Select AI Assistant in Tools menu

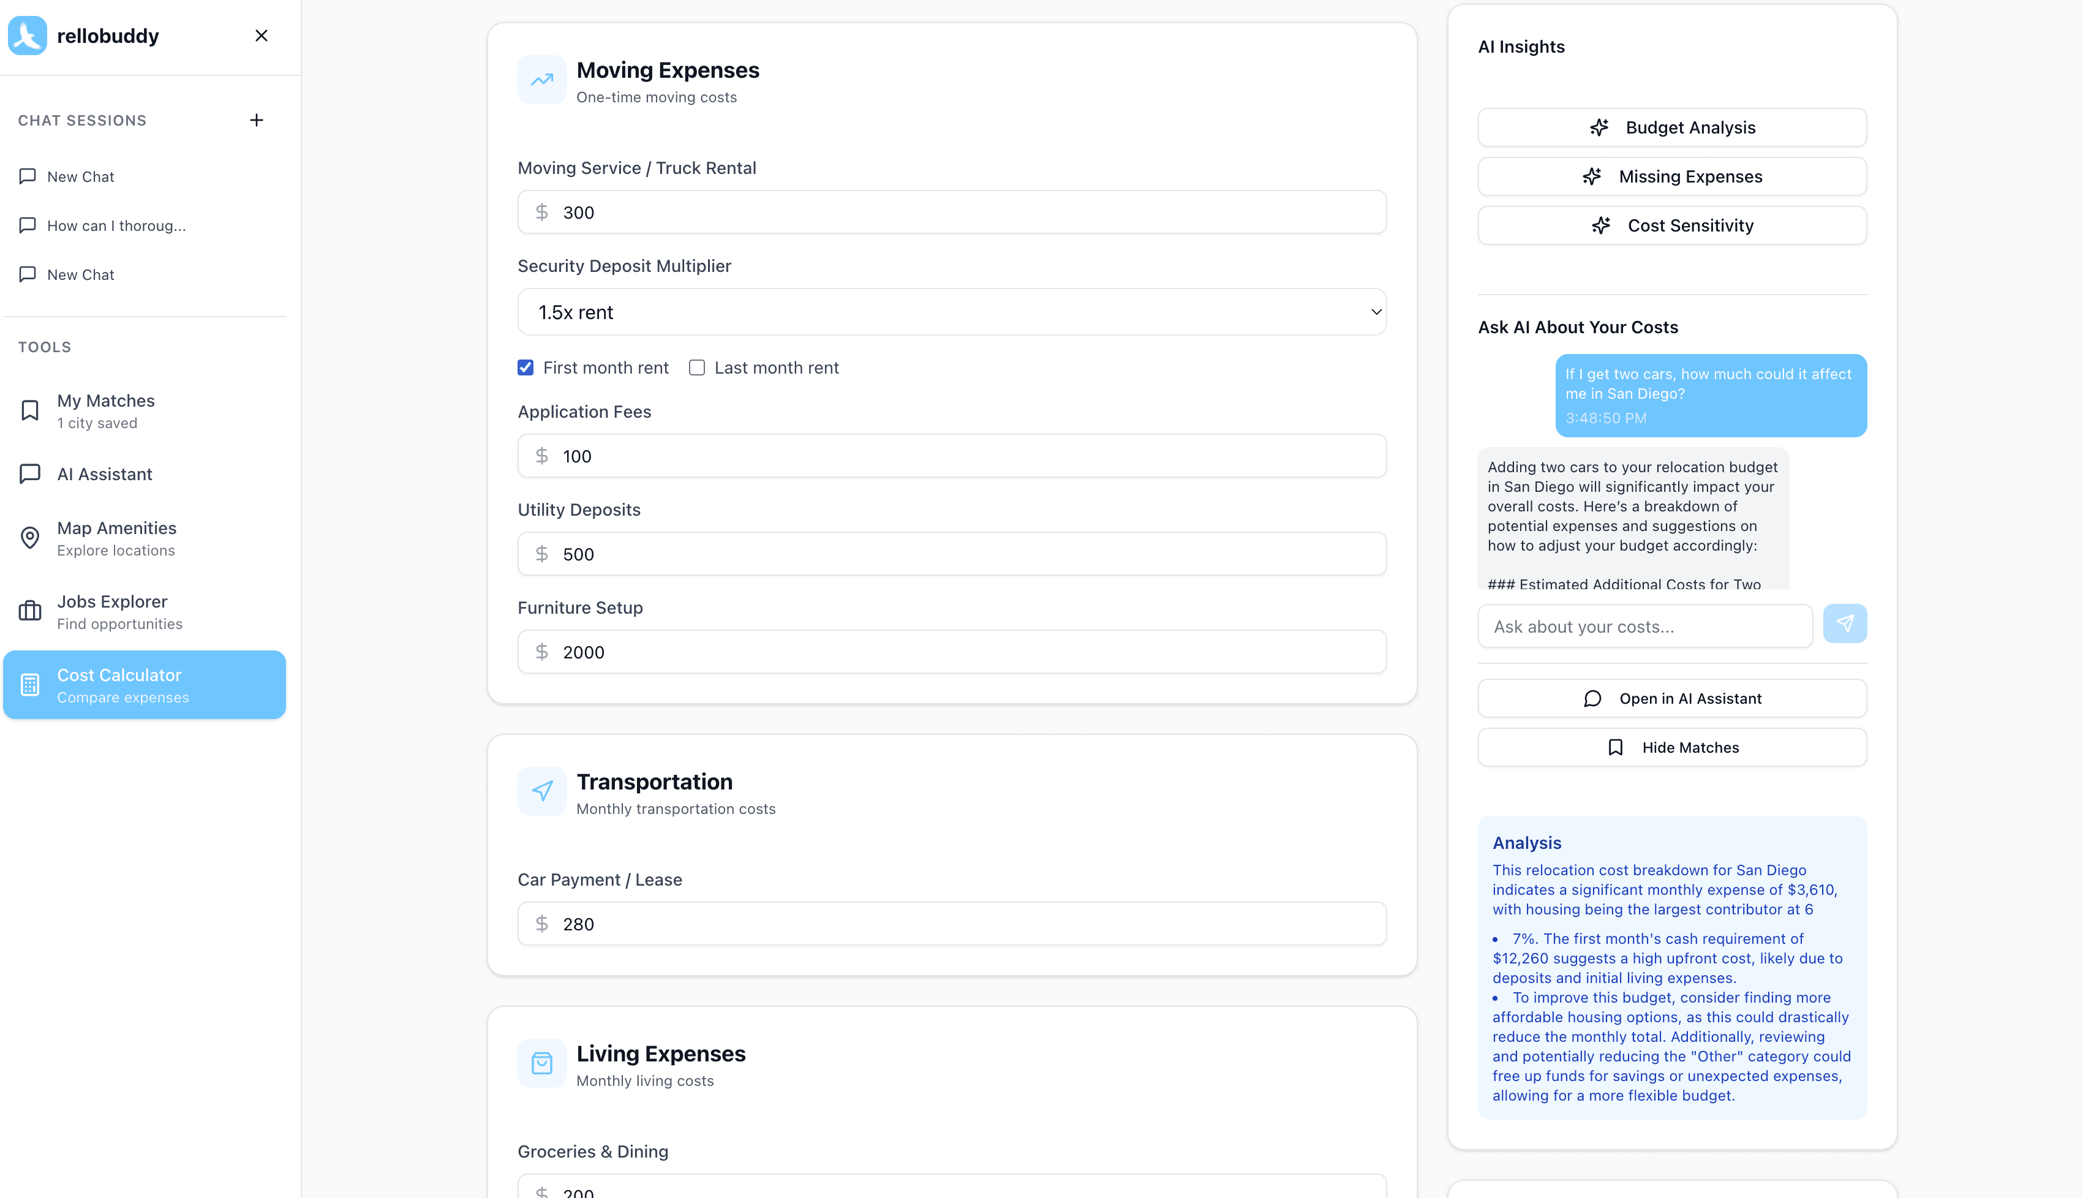105,474
